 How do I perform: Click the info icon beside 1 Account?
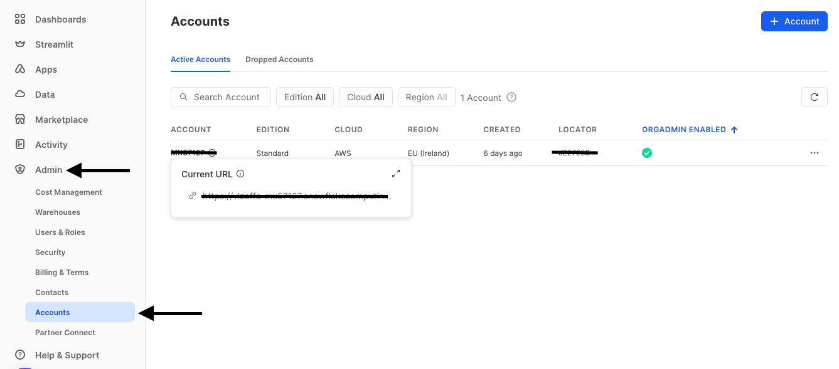point(511,97)
